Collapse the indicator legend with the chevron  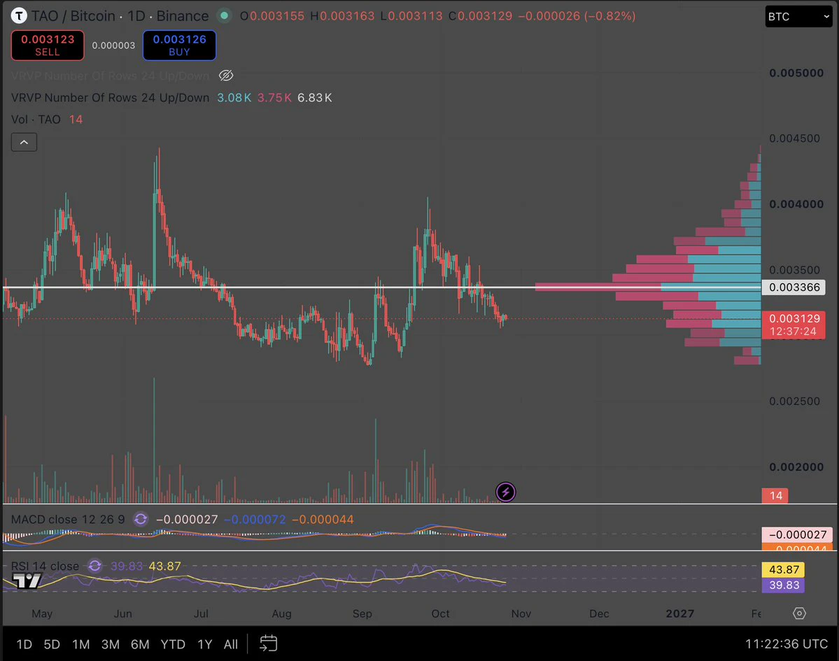tap(24, 142)
